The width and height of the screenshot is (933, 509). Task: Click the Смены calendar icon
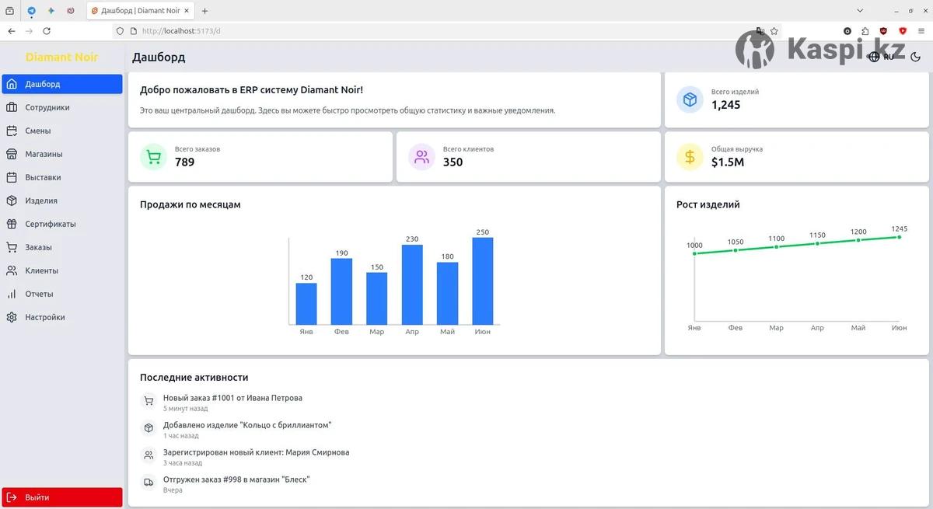coord(12,131)
